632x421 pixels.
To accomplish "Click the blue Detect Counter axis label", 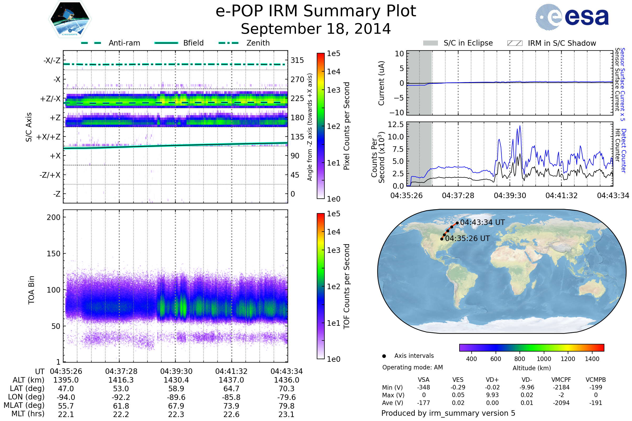I will tap(624, 151).
